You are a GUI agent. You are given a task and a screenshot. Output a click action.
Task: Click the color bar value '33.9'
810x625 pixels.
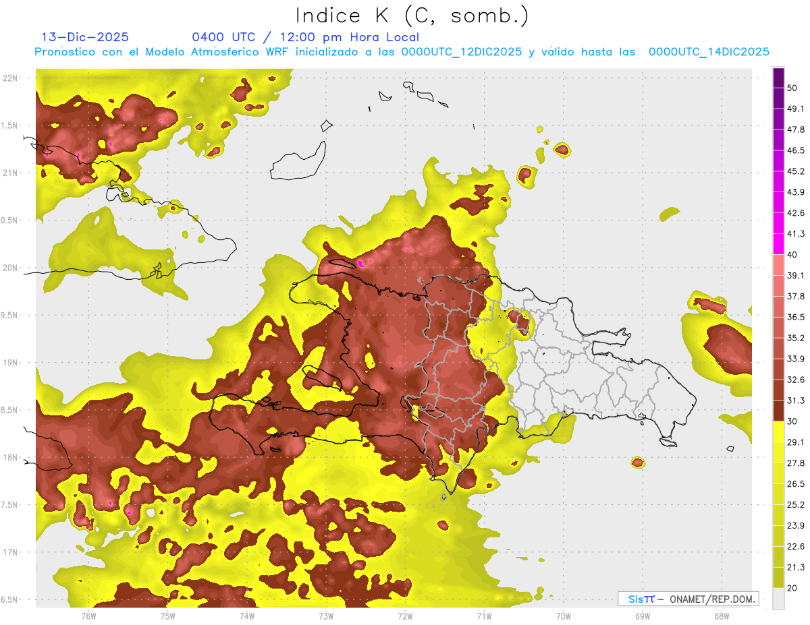(x=796, y=359)
